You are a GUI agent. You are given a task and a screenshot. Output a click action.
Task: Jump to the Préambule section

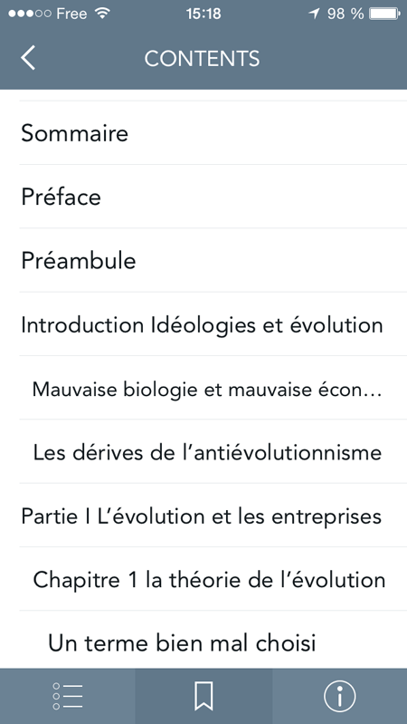pos(213,260)
